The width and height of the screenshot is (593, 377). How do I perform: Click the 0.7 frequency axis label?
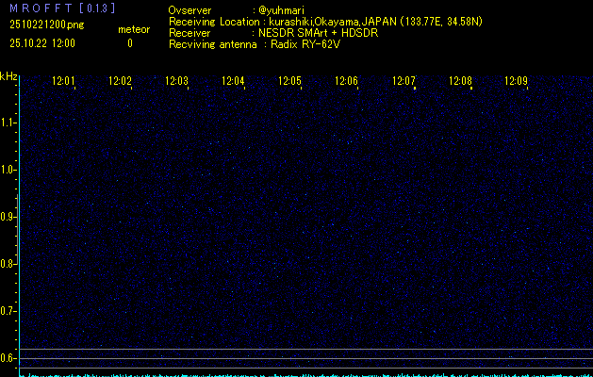click(8, 311)
